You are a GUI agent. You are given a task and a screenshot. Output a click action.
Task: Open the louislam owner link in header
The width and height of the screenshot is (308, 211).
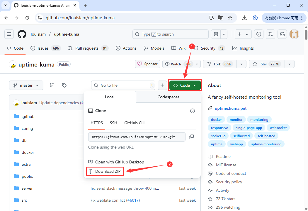(38, 34)
